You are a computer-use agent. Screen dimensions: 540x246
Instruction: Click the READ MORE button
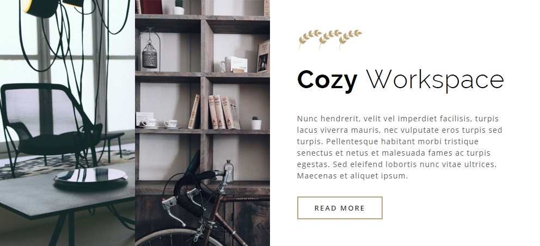[340, 208]
